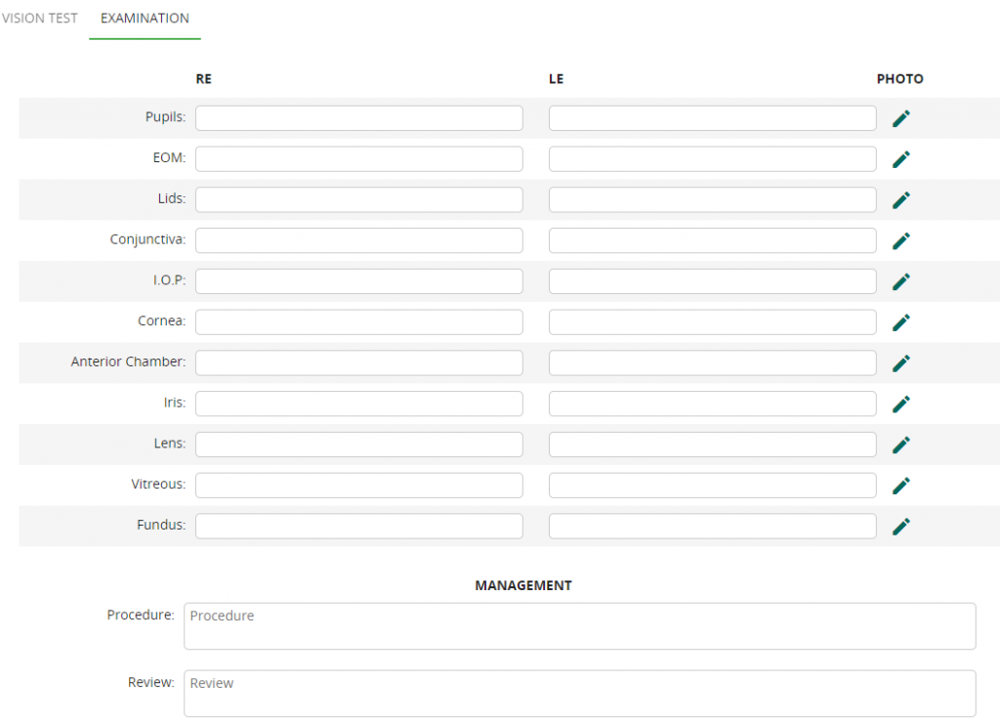Screen dimensions: 1000x723
Task: Switch to the Vision Test tab
Action: tap(39, 19)
